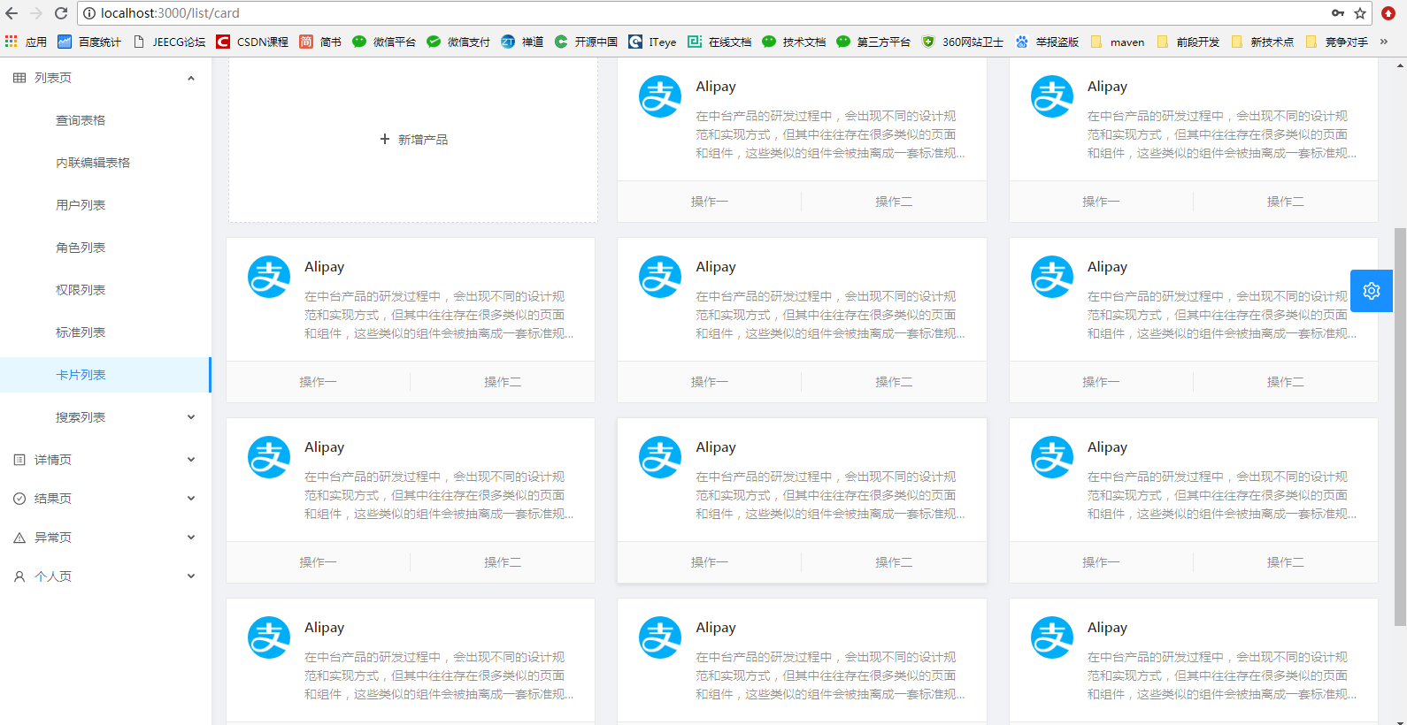The image size is (1407, 725).
Task: Open the 在线文档 bookmark
Action: 719,42
